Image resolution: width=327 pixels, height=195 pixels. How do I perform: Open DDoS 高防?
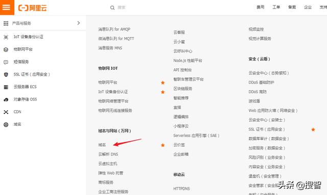coord(258,92)
